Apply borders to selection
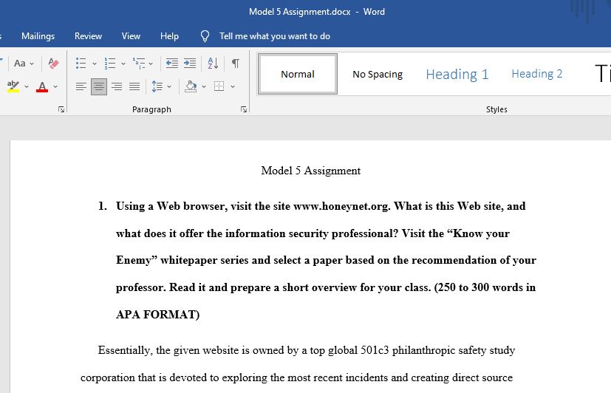611x393 pixels. click(x=219, y=86)
